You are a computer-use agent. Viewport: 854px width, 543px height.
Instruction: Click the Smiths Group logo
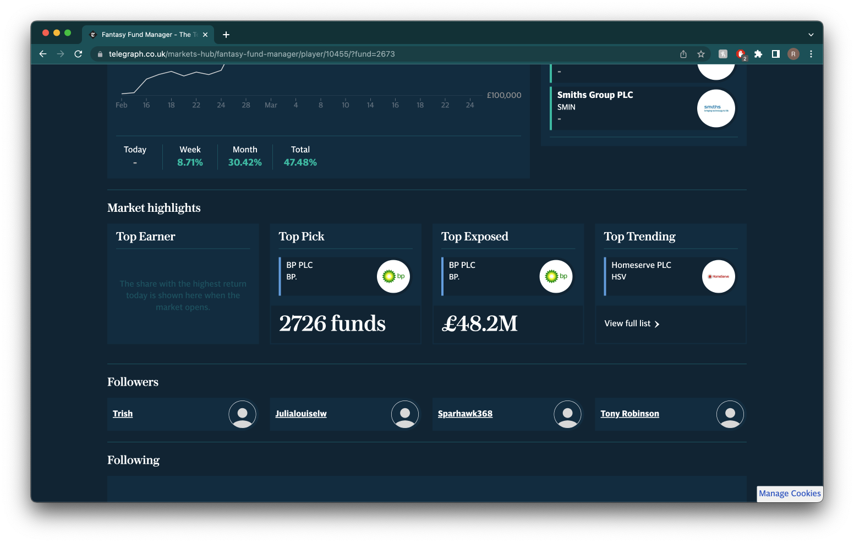(716, 108)
